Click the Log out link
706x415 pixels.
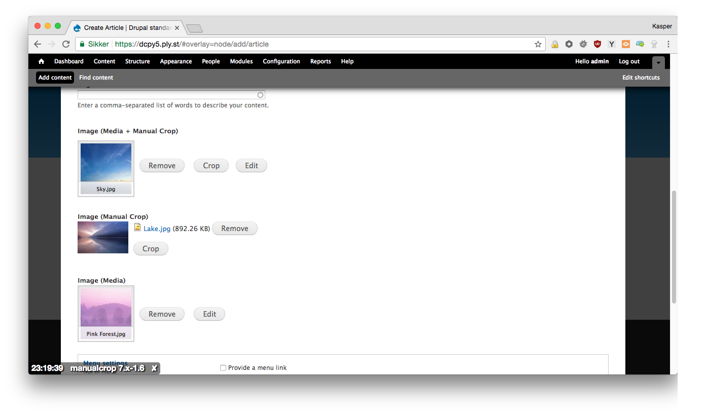[629, 61]
